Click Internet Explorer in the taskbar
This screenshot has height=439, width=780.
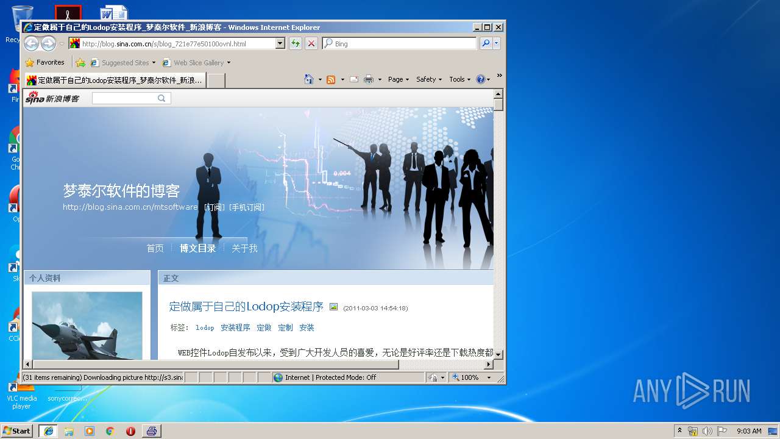48,431
